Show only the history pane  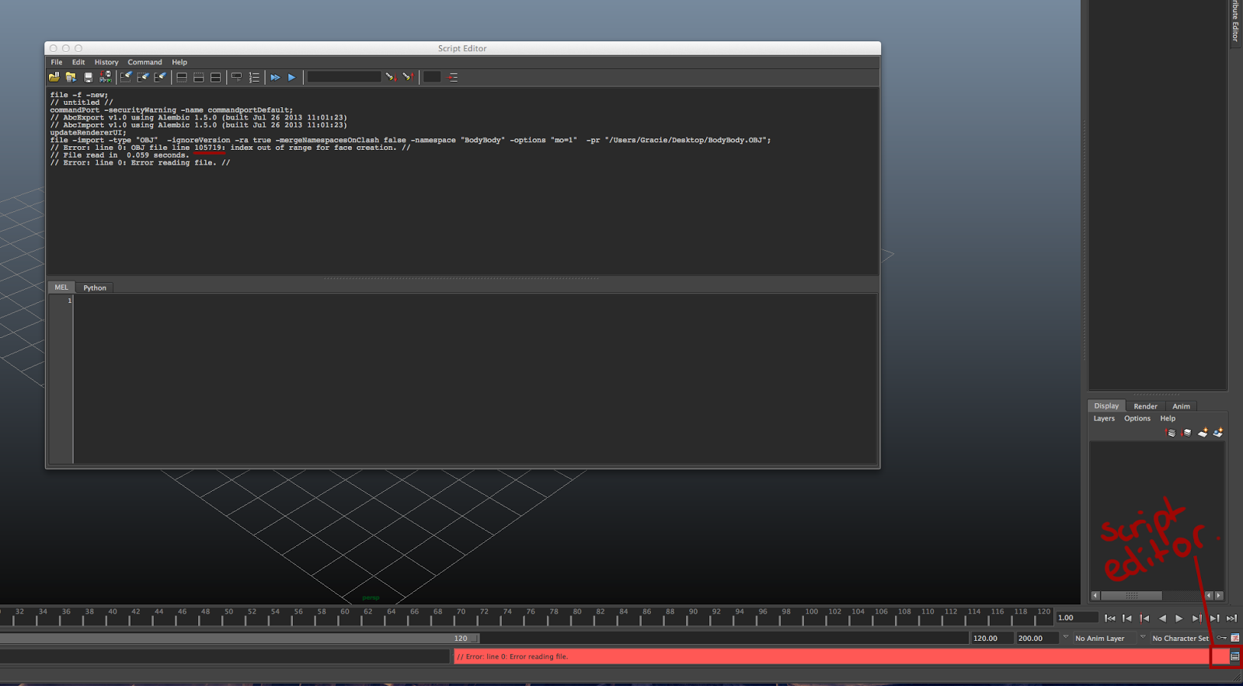(182, 77)
